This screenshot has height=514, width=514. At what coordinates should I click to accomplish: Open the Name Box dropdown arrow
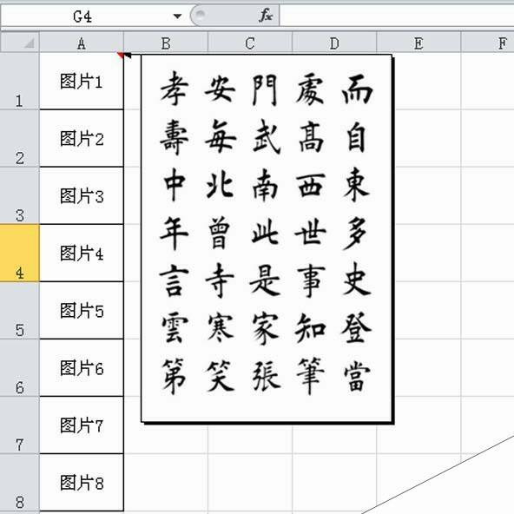click(x=177, y=16)
